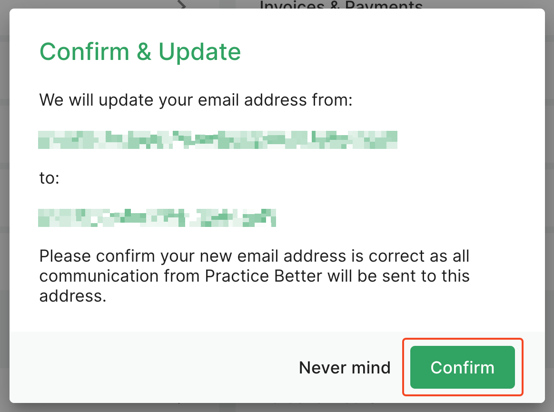This screenshot has height=412, width=554.
Task: Click the dimmed backdrop strip below the dialog
Action: (x=277, y=407)
